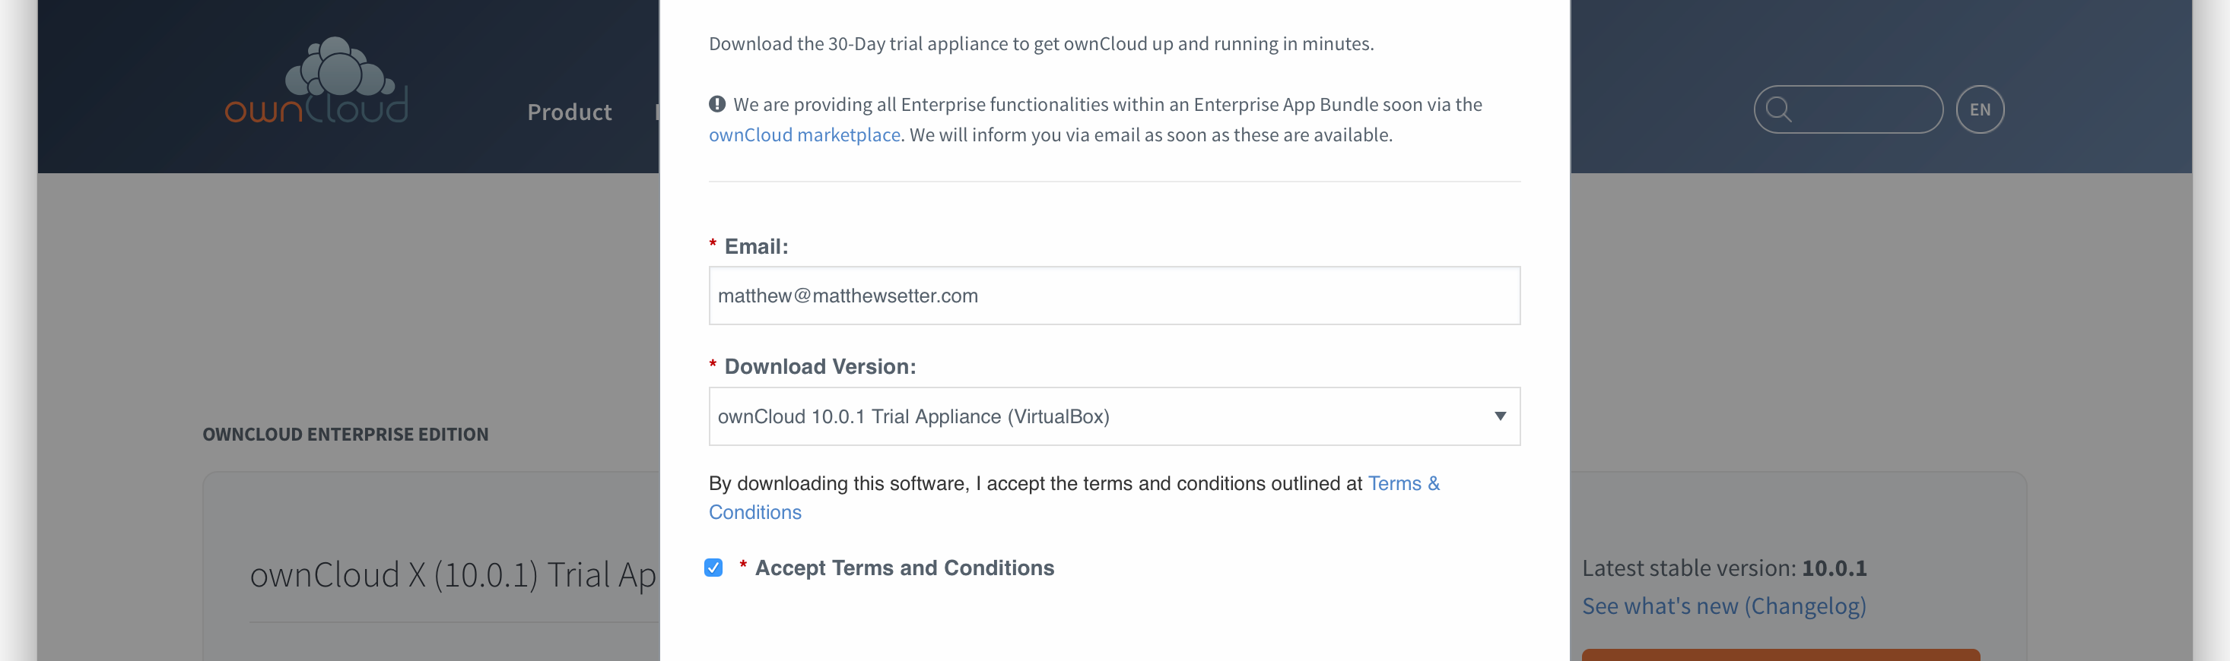
Task: Follow the ownCloud marketplace link
Action: [804, 135]
